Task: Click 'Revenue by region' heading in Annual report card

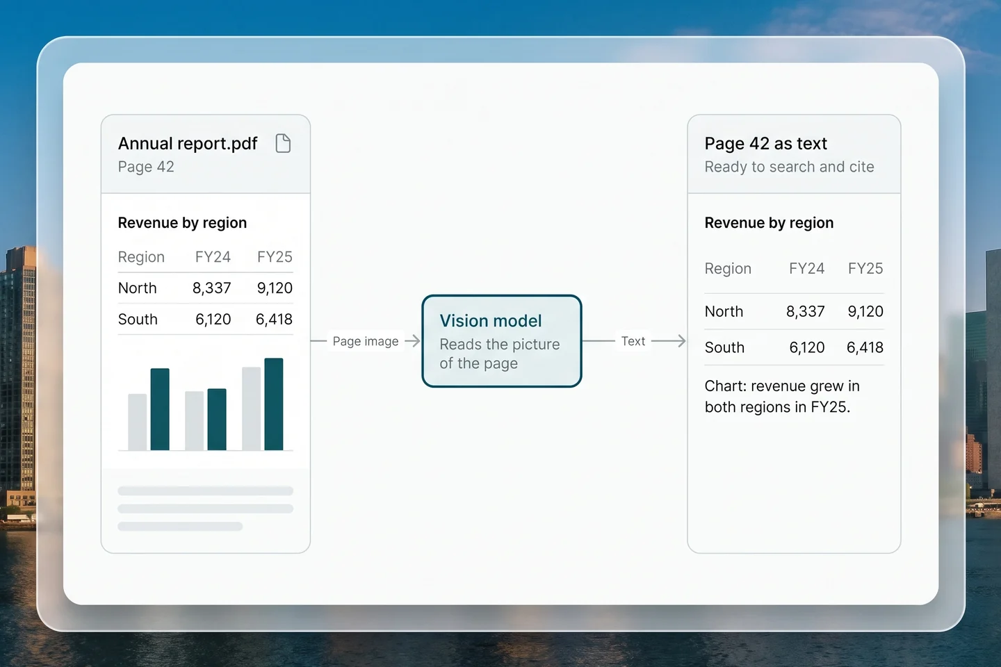Action: pyautogui.click(x=182, y=223)
